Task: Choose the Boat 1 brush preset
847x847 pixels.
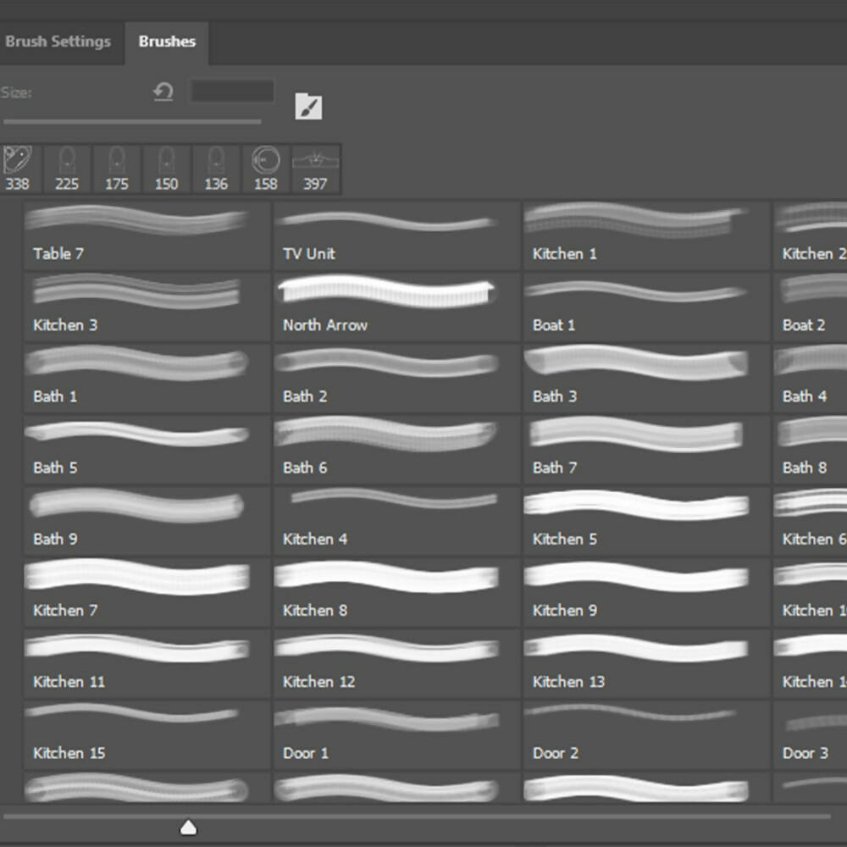Action: 646,307
